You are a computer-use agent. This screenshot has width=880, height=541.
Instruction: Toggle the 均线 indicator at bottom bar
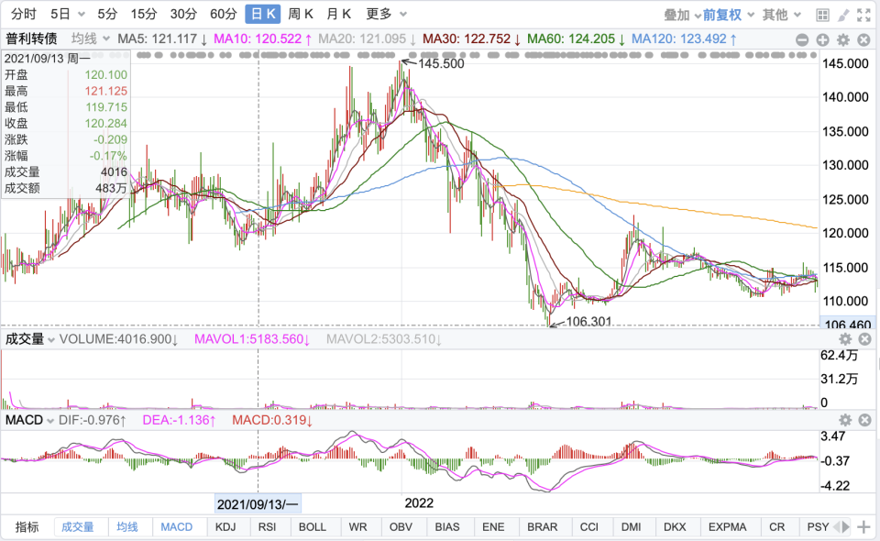point(126,527)
